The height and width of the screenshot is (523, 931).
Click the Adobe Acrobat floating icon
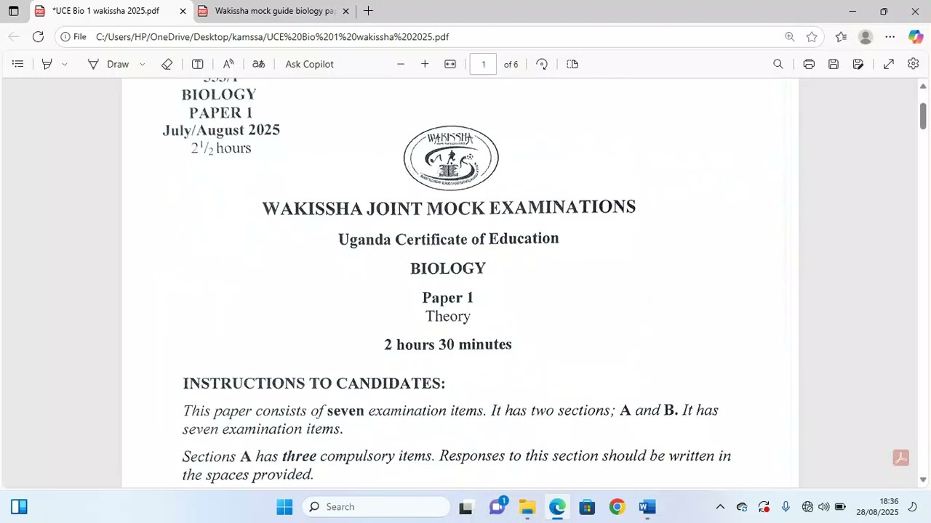coord(901,458)
